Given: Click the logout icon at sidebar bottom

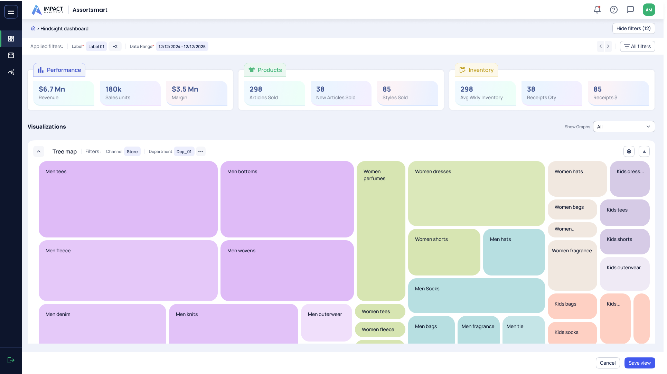Looking at the screenshot, I should [11, 360].
